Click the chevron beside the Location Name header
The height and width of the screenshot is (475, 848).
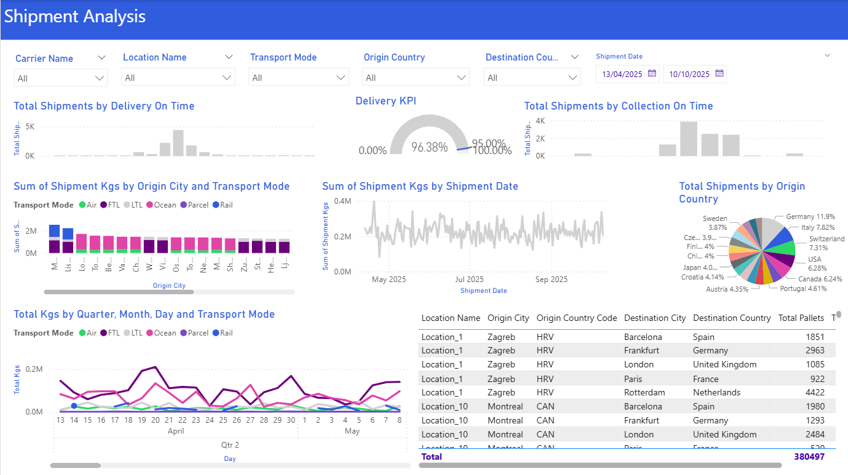(229, 57)
